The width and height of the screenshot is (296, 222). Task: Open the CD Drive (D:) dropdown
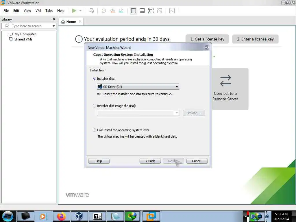[x=138, y=87]
